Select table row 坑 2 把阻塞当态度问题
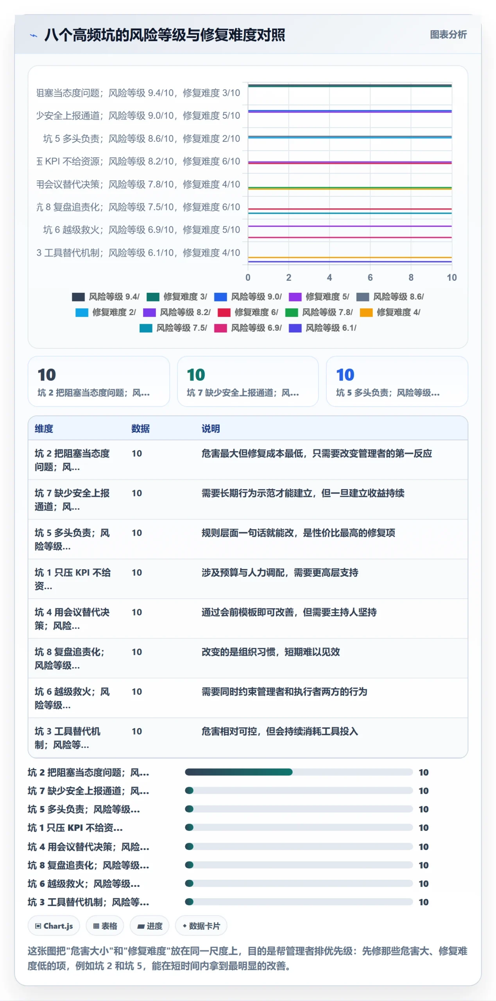 click(248, 460)
